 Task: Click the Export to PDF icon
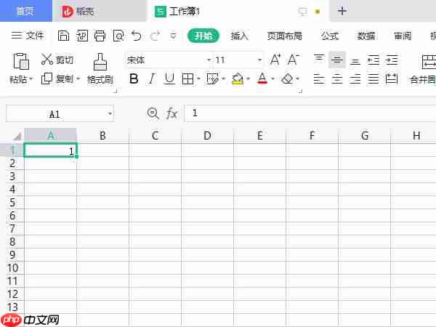(82, 36)
